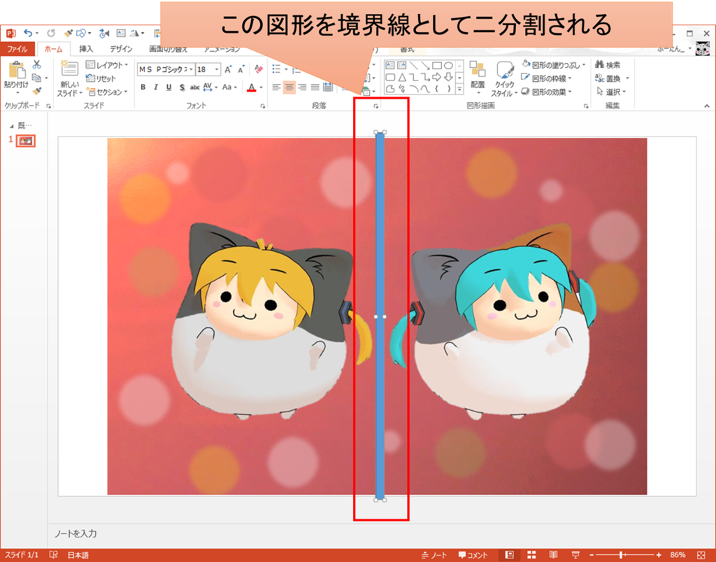Click Fit slide to window icon

click(x=701, y=555)
